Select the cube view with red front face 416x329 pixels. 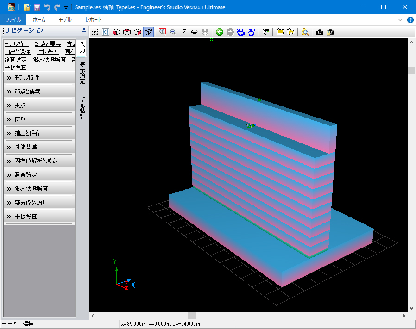coord(116,32)
